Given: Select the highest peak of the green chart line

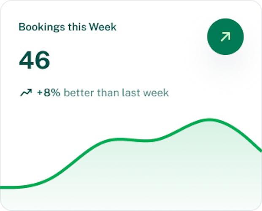Looking at the screenshot, I should point(209,120).
